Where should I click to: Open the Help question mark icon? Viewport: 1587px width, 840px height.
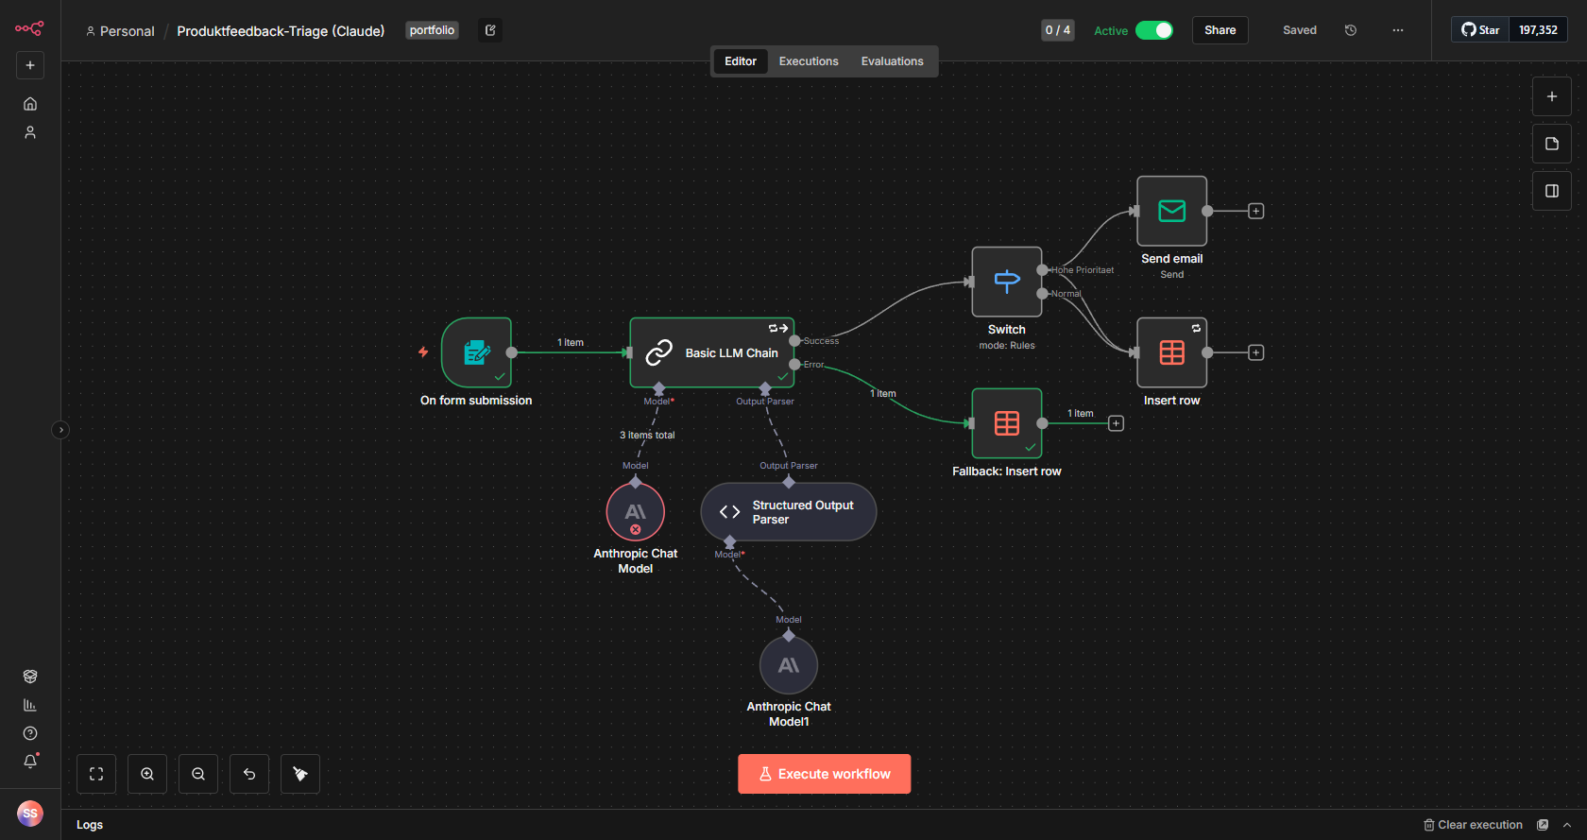tap(30, 733)
